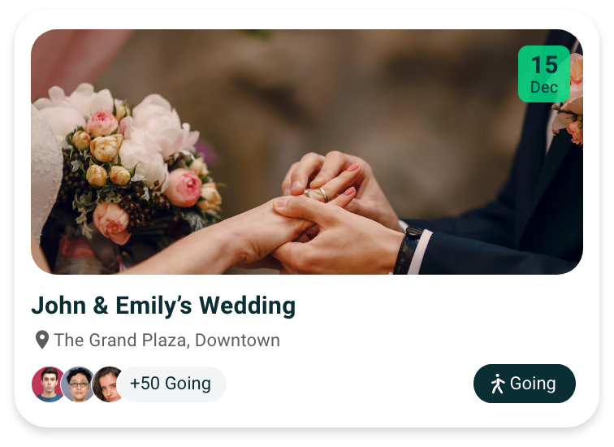Screen dimensions: 614x447
Task: Click the flower bouquet in the photo
Action: coord(129,164)
